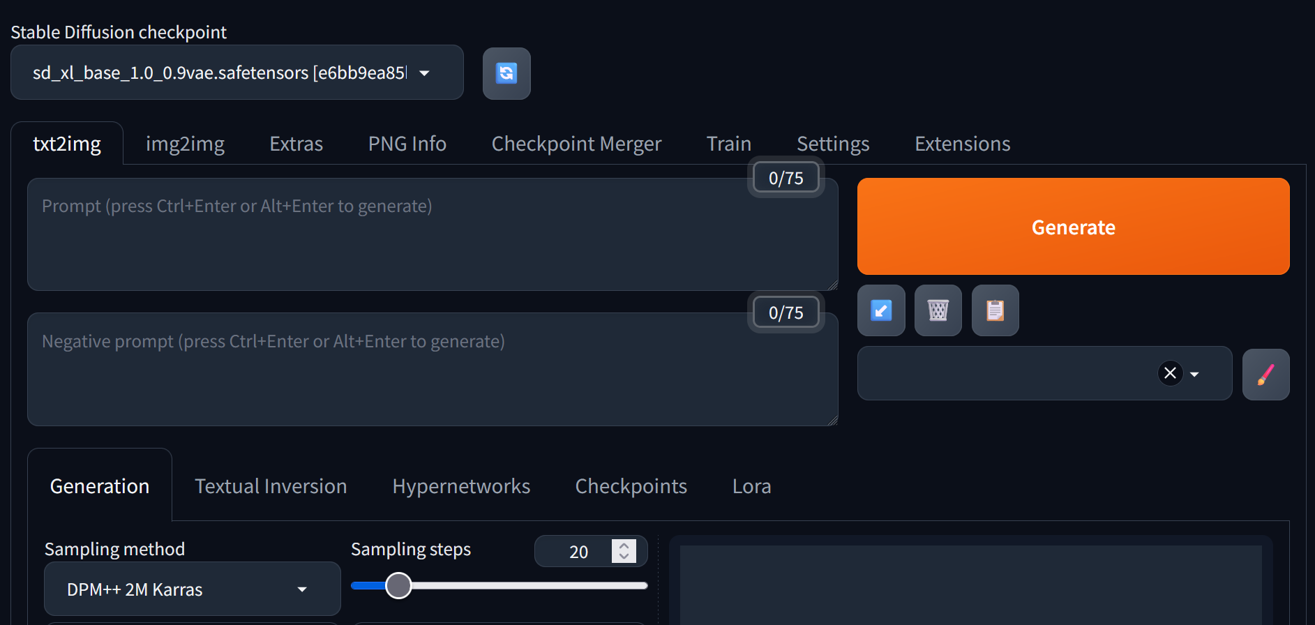Switch to the img2img tab
Screen dimensions: 1315x625
(185, 144)
